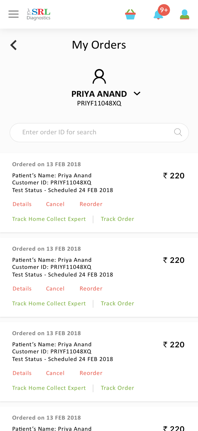Reorder the third order
Viewport: 198px width, 431px height.
(91, 373)
